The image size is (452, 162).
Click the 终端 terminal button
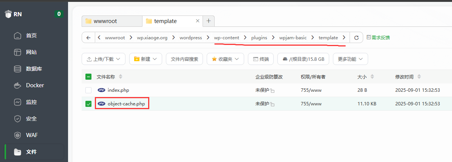261,59
